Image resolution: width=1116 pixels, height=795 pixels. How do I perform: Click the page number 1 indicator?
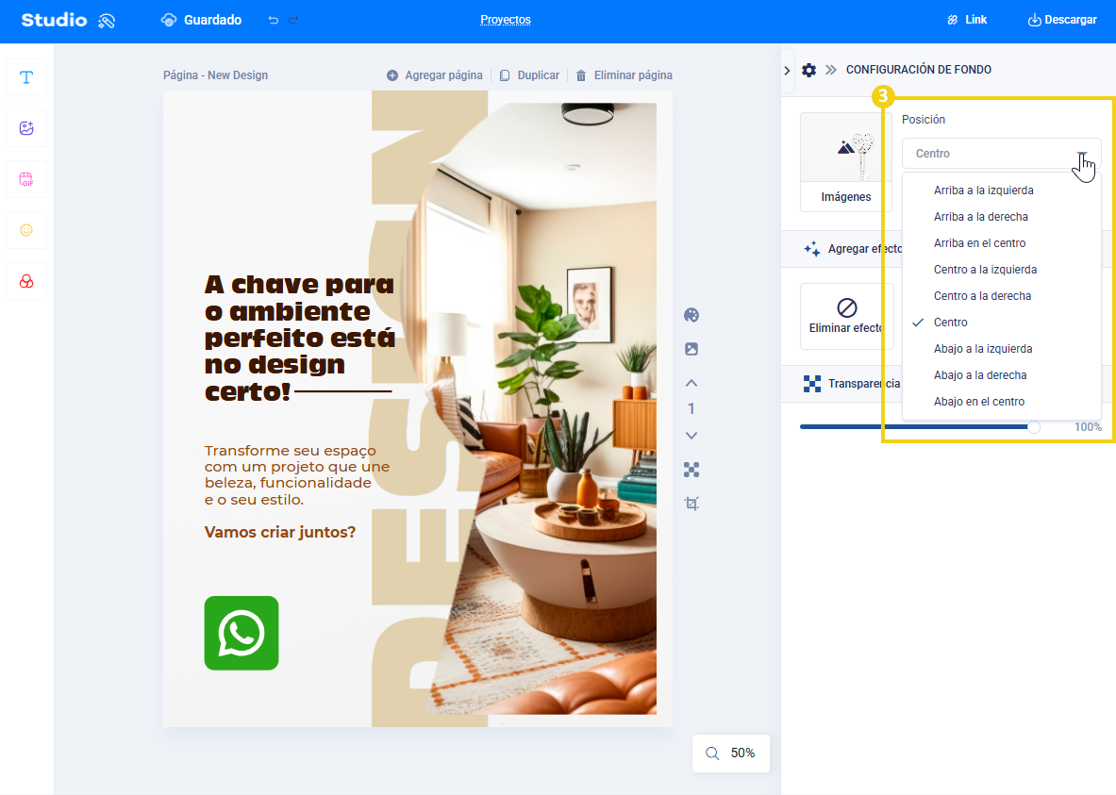(x=691, y=409)
